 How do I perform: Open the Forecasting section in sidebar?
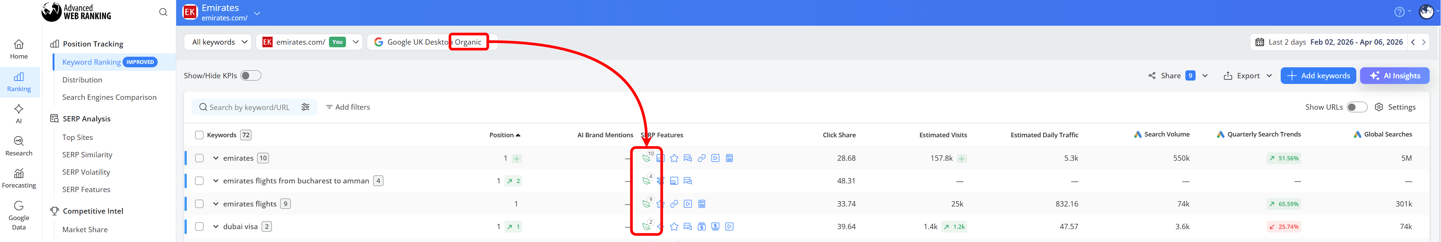(x=19, y=178)
